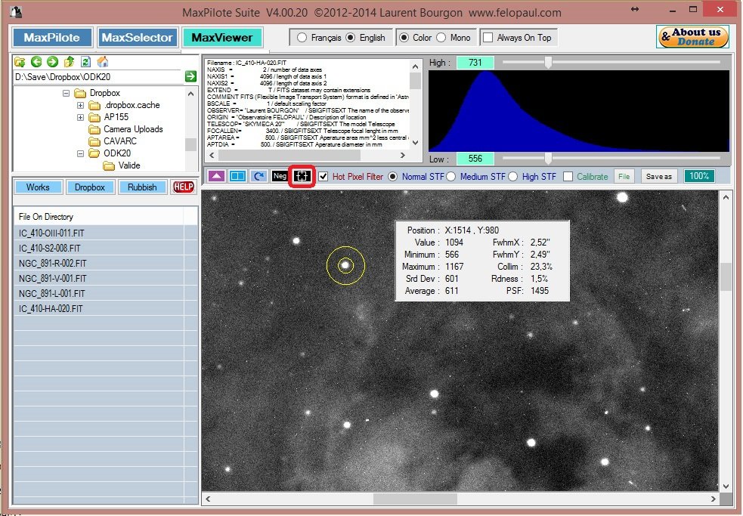Select the CAVARC folder
This screenshot has height=516, width=743.
[x=120, y=141]
